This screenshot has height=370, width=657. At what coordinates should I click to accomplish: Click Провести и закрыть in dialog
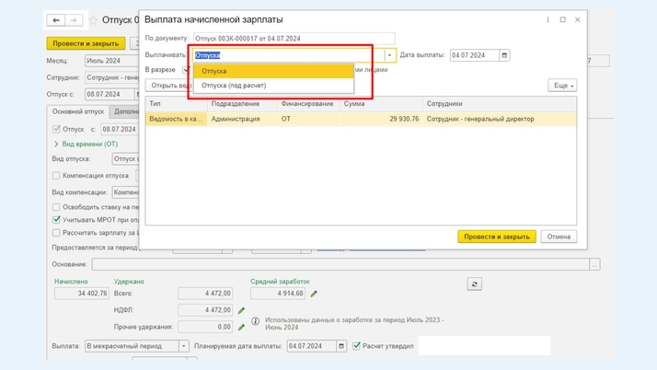pyautogui.click(x=497, y=237)
